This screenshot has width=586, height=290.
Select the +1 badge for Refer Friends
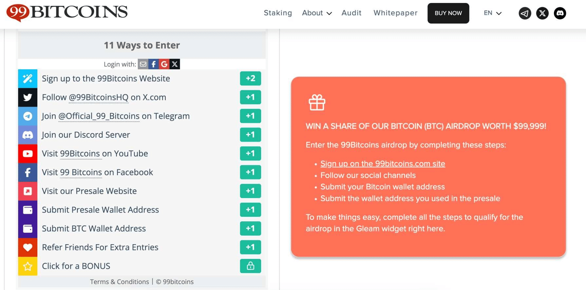pos(250,247)
